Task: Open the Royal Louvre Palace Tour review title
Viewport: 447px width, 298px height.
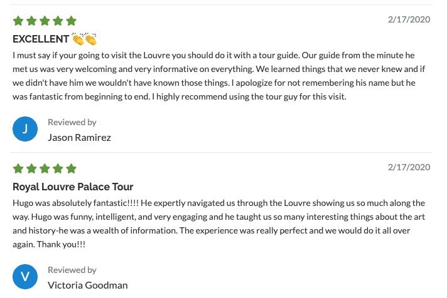Action: tap(73, 187)
